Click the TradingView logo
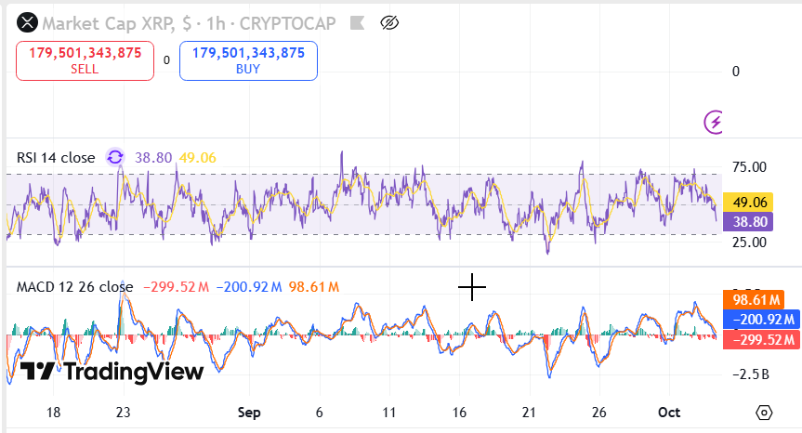This screenshot has width=802, height=433. tap(112, 372)
